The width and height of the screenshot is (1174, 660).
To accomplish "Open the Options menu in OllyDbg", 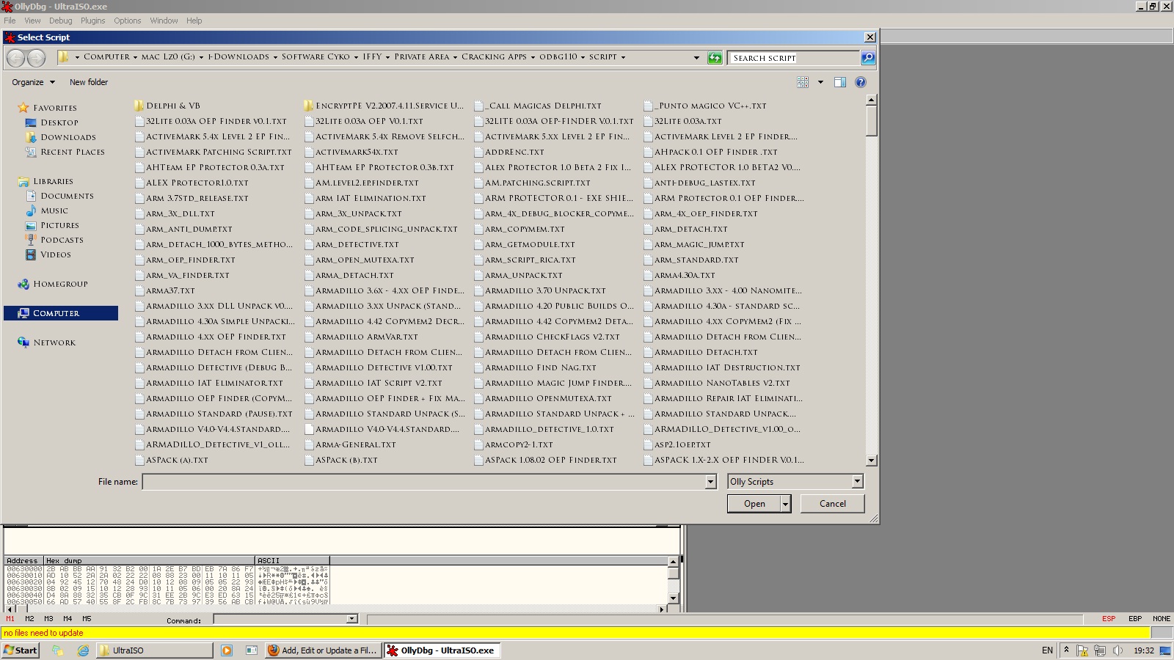I will coord(127,21).
